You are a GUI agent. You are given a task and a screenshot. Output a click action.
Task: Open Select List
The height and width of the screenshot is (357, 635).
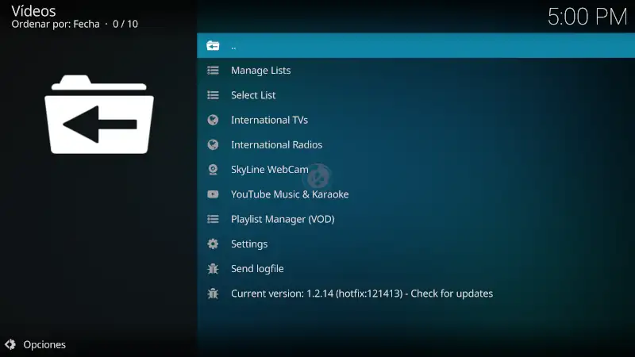[x=416, y=95]
